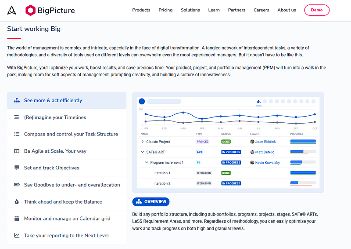Select Think ahead and keep the Balance

[x=67, y=201]
